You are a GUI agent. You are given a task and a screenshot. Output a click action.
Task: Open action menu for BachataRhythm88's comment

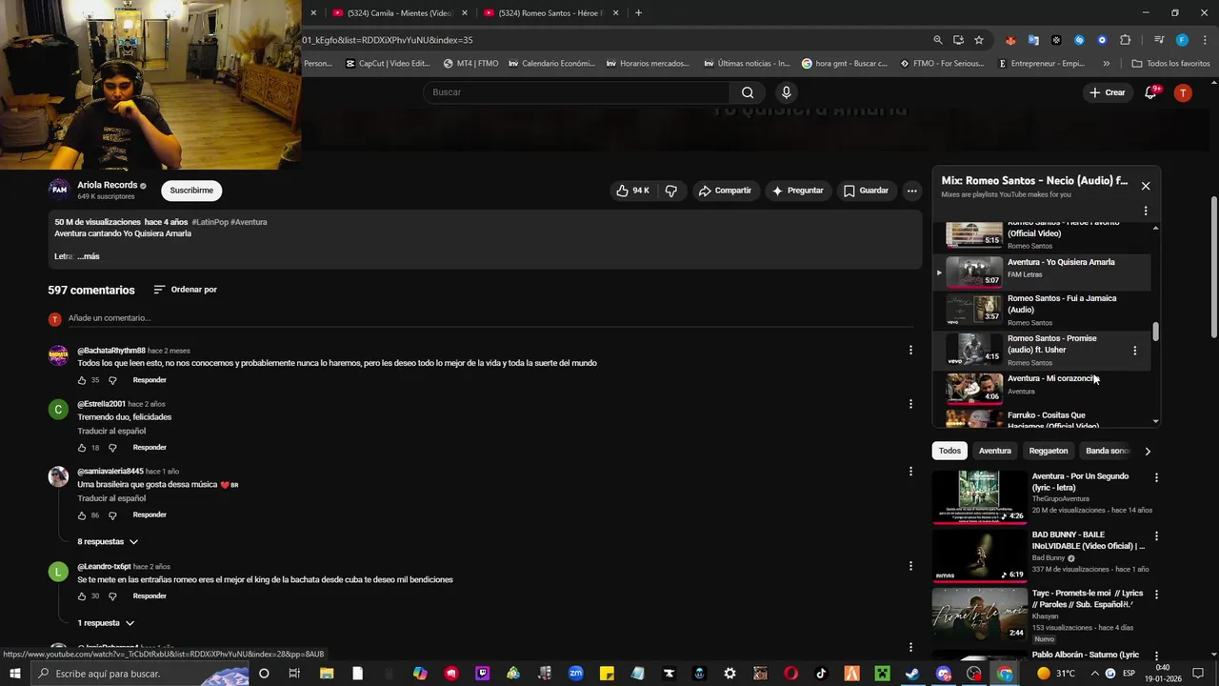tap(910, 351)
